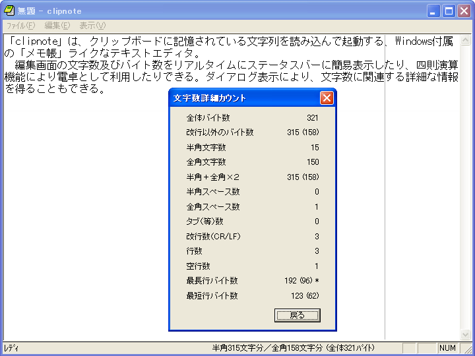
Task: Click the 半角+全角×2 label
Action: [x=213, y=177]
